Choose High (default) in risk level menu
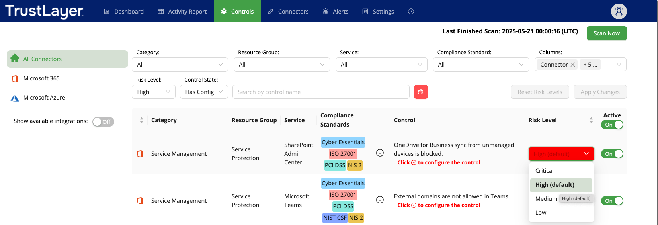Screen dimensions: 658x225 [561, 185]
